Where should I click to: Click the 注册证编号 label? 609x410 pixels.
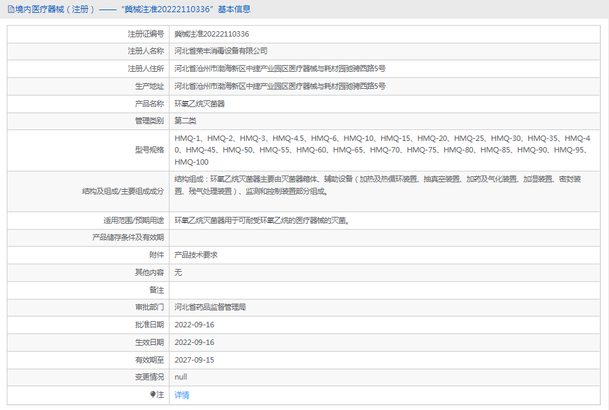[146, 34]
